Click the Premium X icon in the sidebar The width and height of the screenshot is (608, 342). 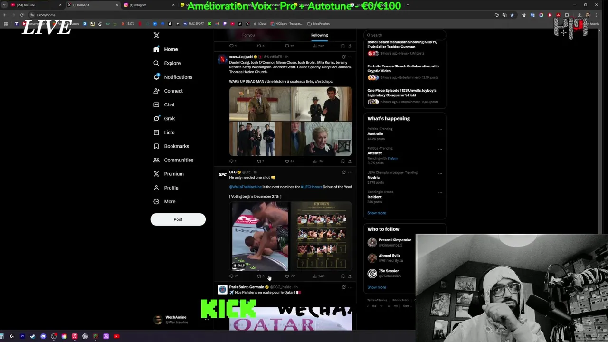tap(156, 174)
